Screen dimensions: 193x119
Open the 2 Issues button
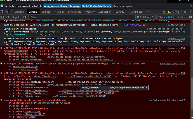tap(165, 17)
